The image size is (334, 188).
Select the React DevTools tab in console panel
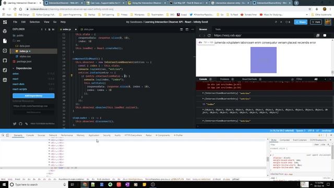(x=249, y=79)
